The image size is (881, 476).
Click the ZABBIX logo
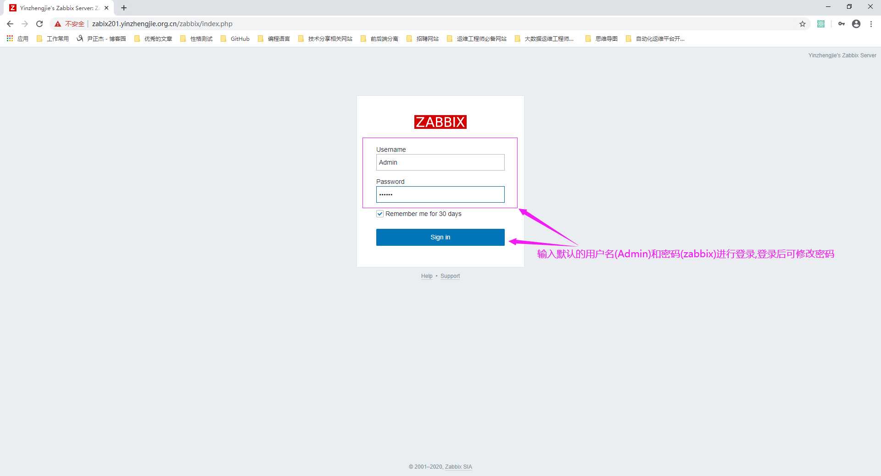click(x=440, y=122)
